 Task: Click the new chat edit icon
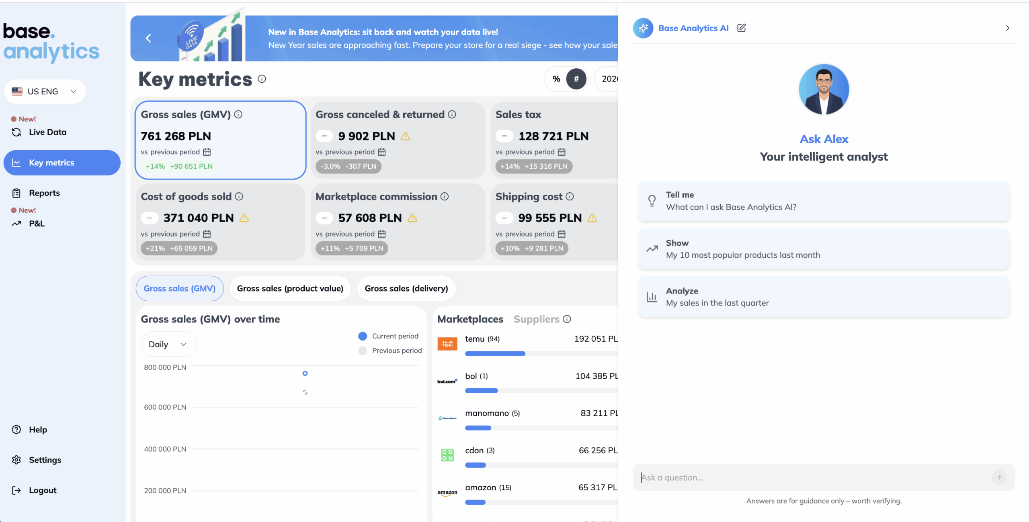pos(741,28)
